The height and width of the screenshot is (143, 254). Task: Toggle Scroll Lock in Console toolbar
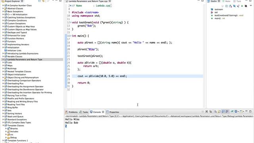[x=219, y=111]
